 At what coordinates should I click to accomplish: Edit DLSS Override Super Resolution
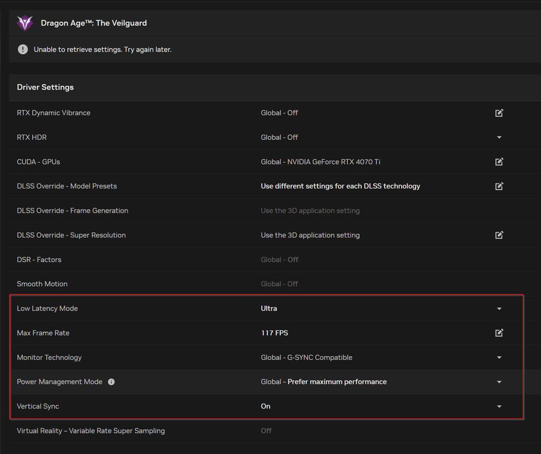(x=499, y=235)
